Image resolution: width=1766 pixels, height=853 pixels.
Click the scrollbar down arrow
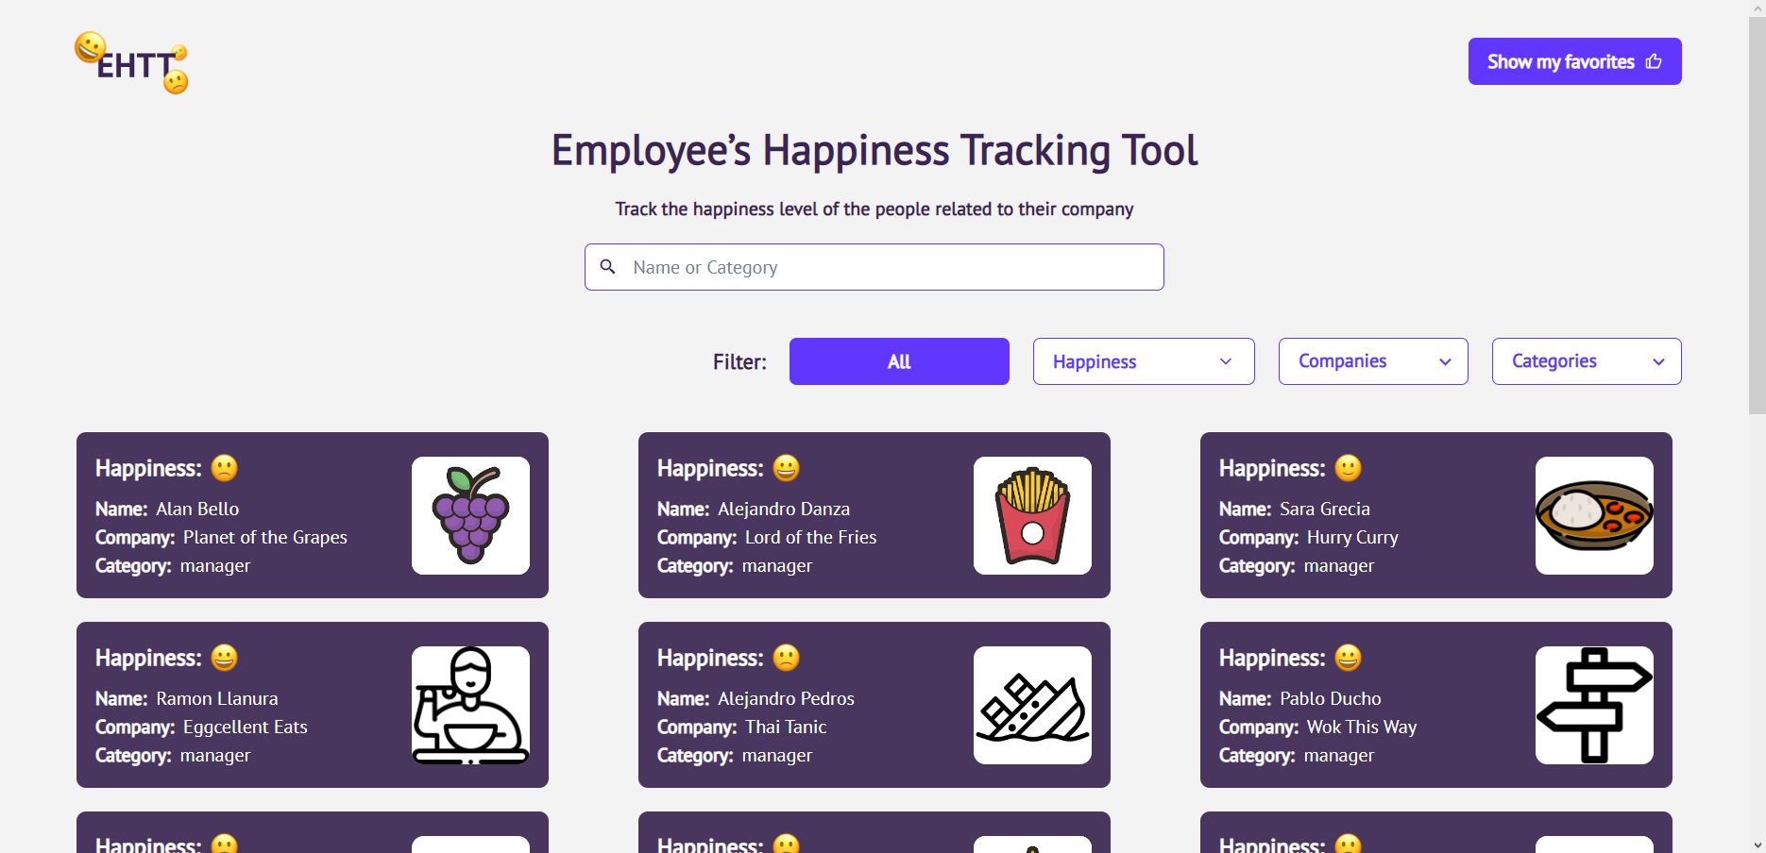(x=1757, y=845)
